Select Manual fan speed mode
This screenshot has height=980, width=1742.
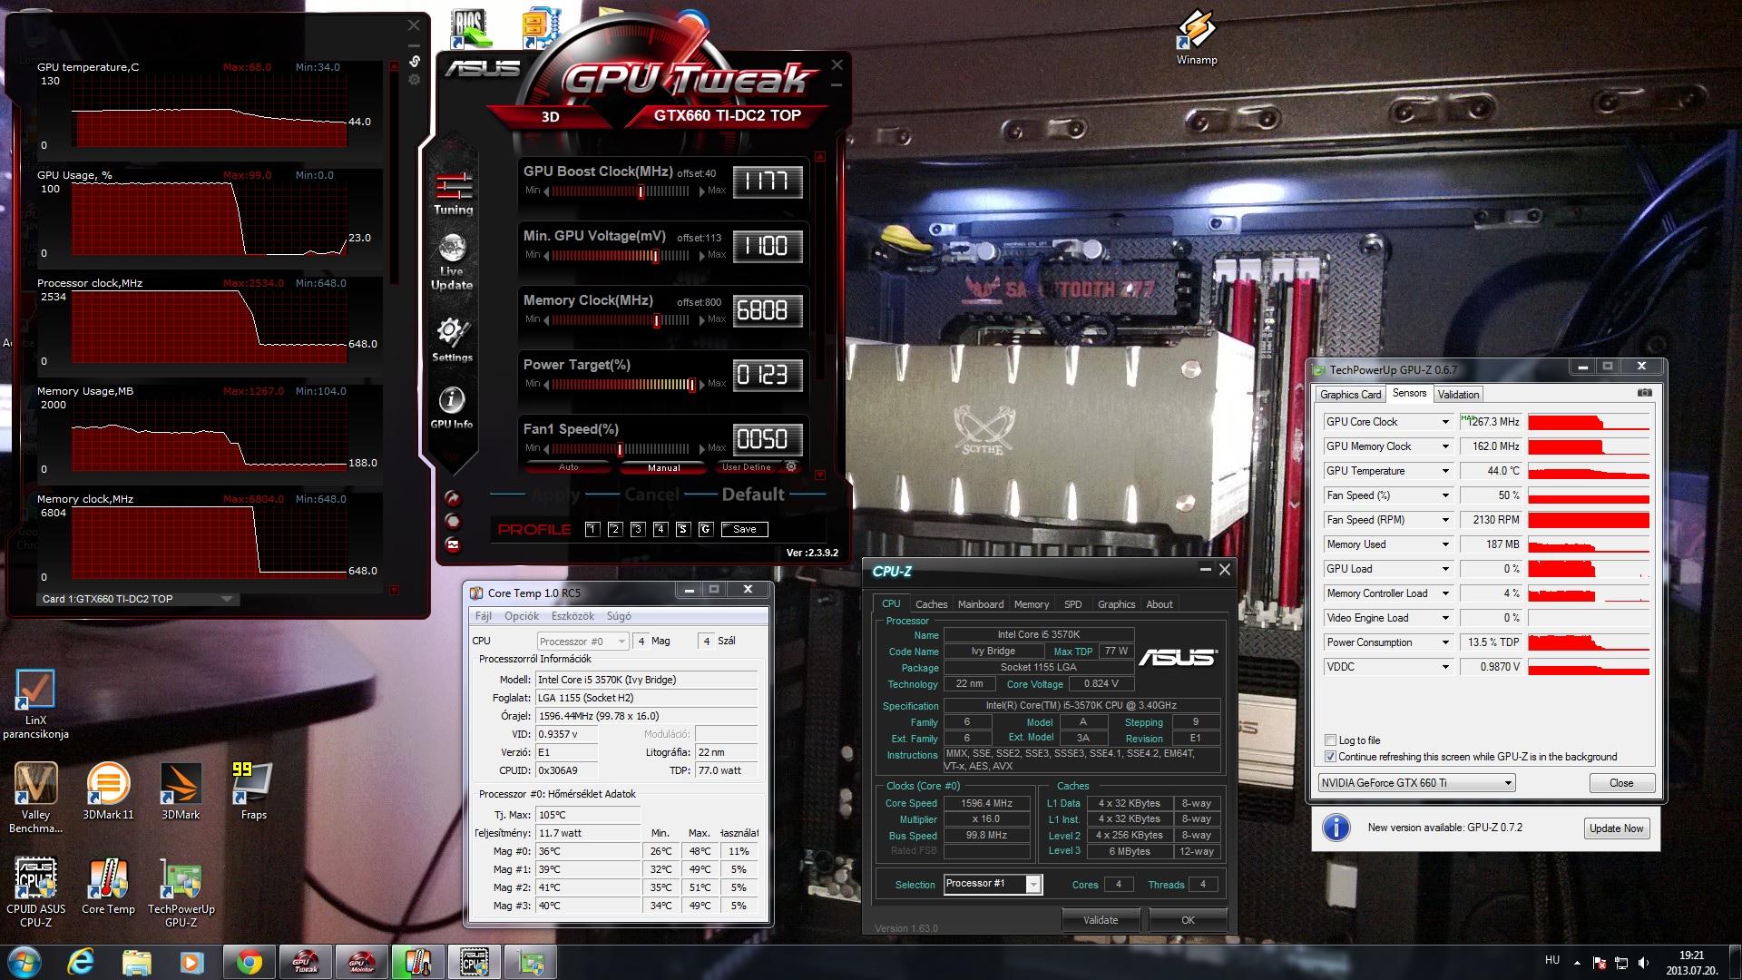coord(663,467)
